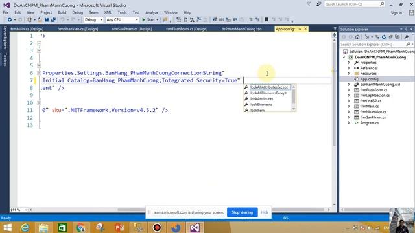This screenshot has height=233, width=415.
Task: Select Program.cs in Solution Explorer
Action: [369, 123]
